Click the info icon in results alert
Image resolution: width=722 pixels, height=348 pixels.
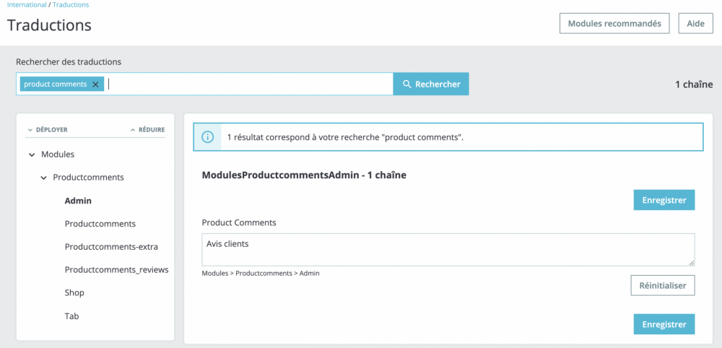(207, 137)
